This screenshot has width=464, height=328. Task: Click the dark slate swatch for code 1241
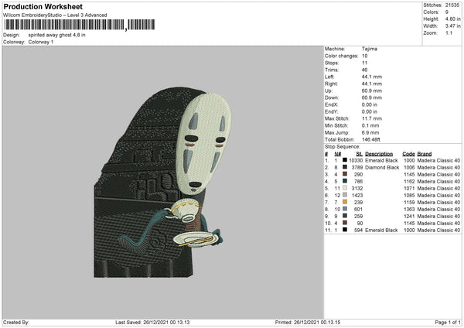pyautogui.click(x=345, y=216)
